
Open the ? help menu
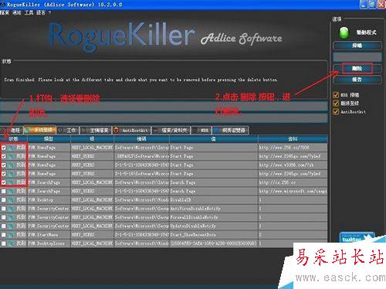[49, 12]
